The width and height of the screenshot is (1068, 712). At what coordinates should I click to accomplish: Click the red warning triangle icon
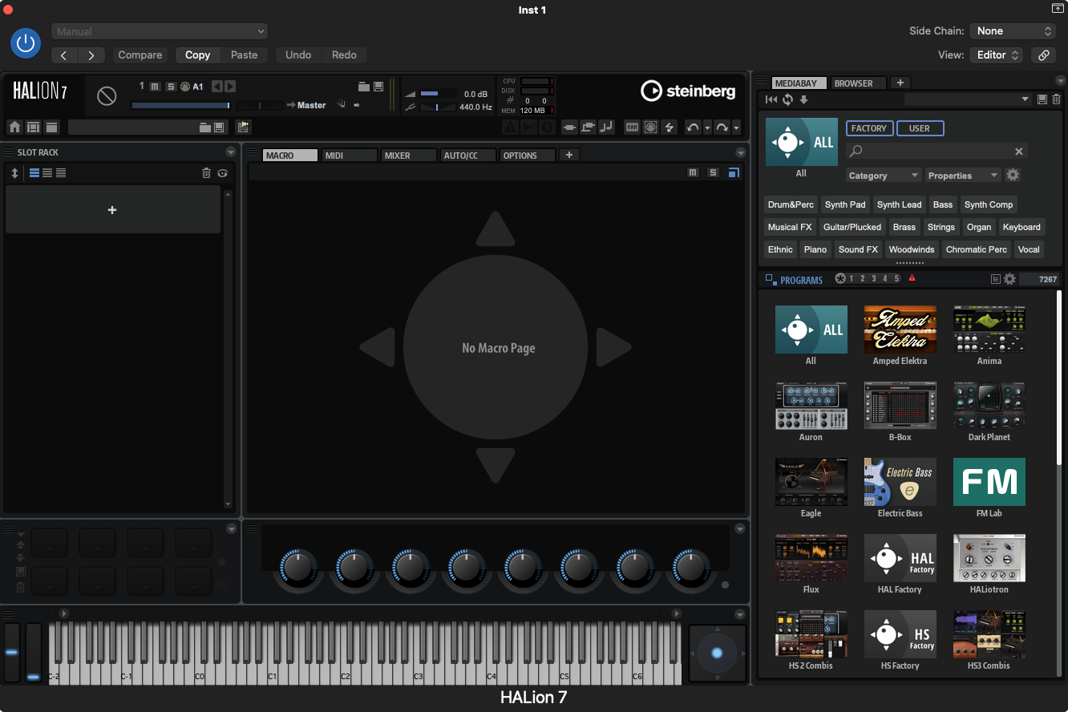pyautogui.click(x=912, y=278)
